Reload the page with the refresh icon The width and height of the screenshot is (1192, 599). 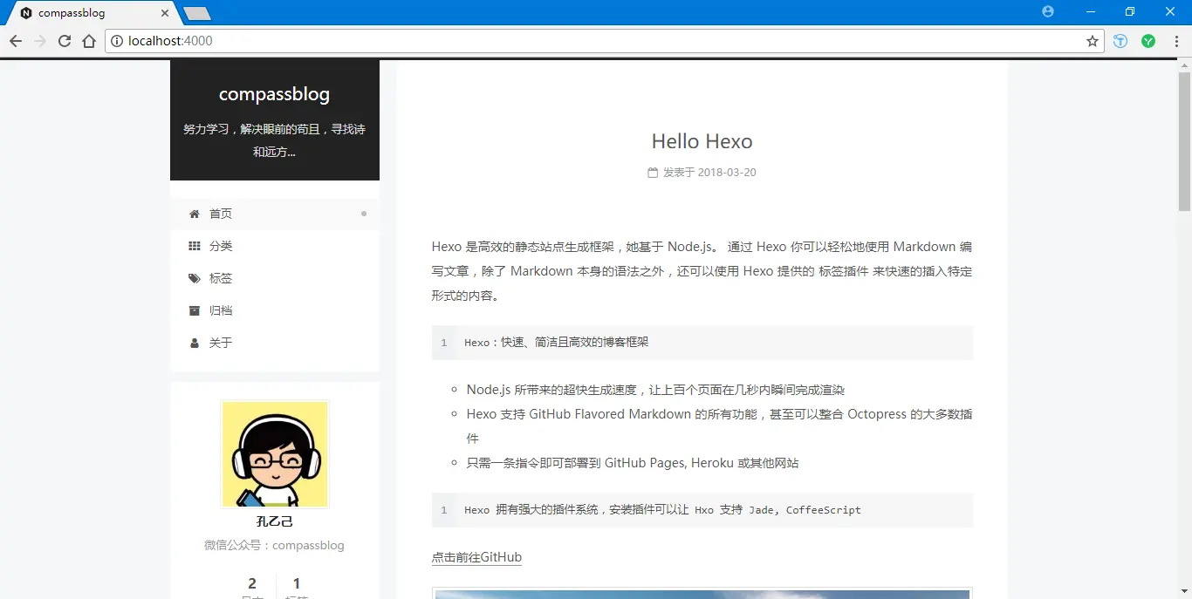pos(65,41)
